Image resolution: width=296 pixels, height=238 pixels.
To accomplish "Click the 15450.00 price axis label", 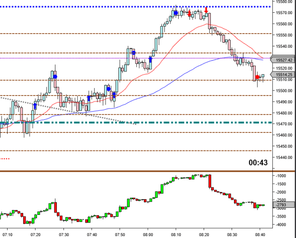I will tap(284, 146).
